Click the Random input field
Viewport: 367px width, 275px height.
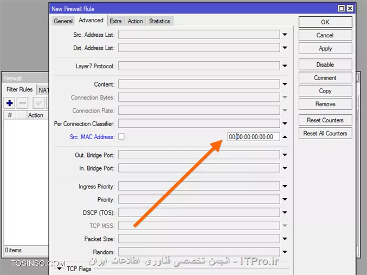point(199,252)
